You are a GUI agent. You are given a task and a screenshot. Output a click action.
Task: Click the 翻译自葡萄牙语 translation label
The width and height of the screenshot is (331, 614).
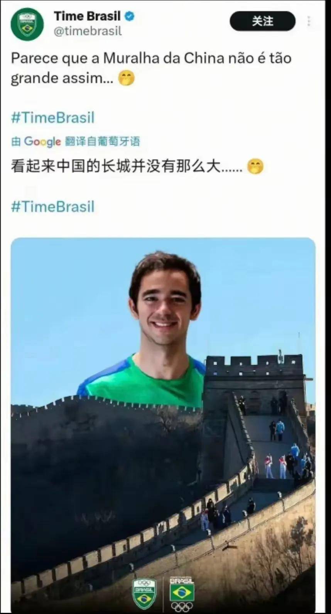pyautogui.click(x=103, y=142)
